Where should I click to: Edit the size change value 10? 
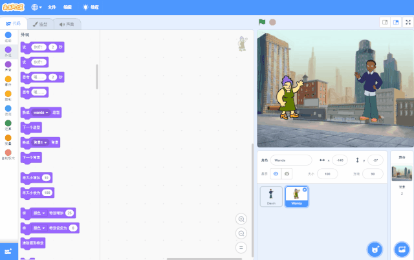[46, 178]
